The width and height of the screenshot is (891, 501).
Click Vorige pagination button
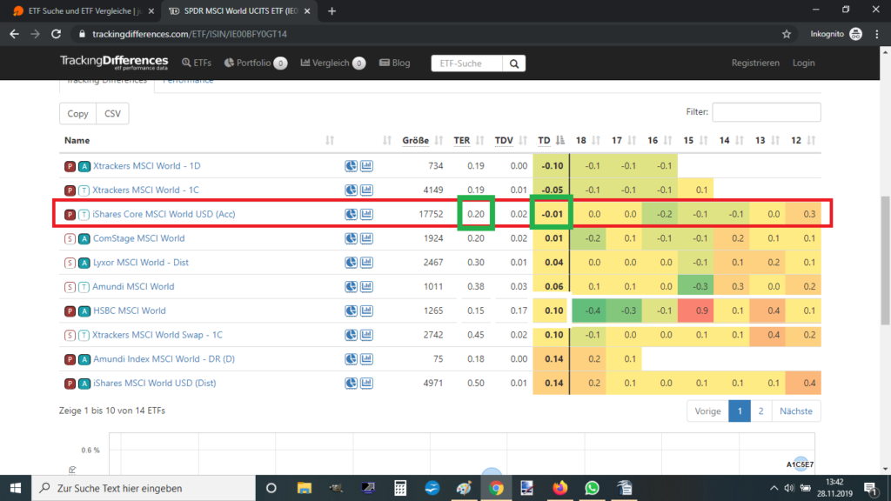tap(707, 411)
